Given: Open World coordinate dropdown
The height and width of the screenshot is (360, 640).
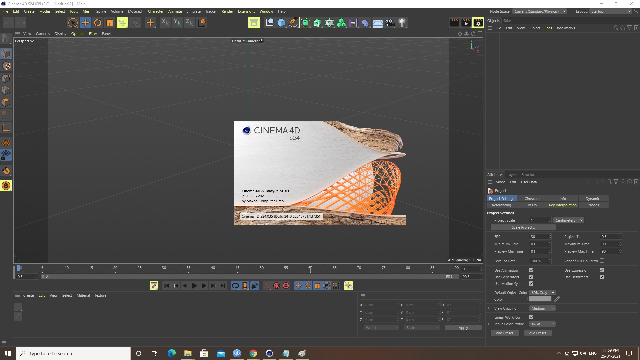Looking at the screenshot, I should click(381, 328).
